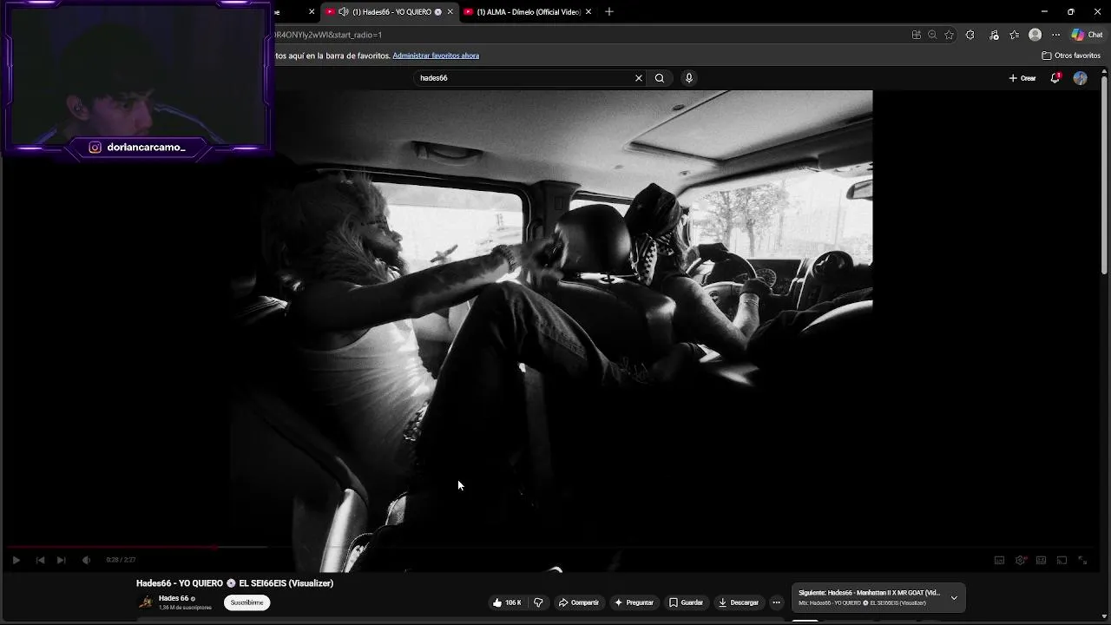Toggle subtitles in the video player
This screenshot has height=625, width=1111.
(999, 560)
